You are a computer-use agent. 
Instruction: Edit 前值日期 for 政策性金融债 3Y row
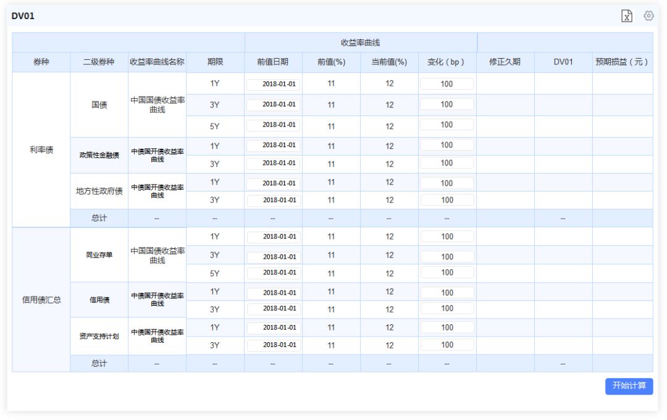click(x=273, y=163)
